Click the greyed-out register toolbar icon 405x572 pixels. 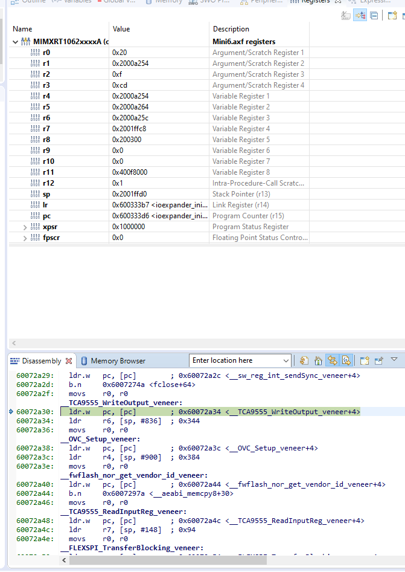[346, 16]
